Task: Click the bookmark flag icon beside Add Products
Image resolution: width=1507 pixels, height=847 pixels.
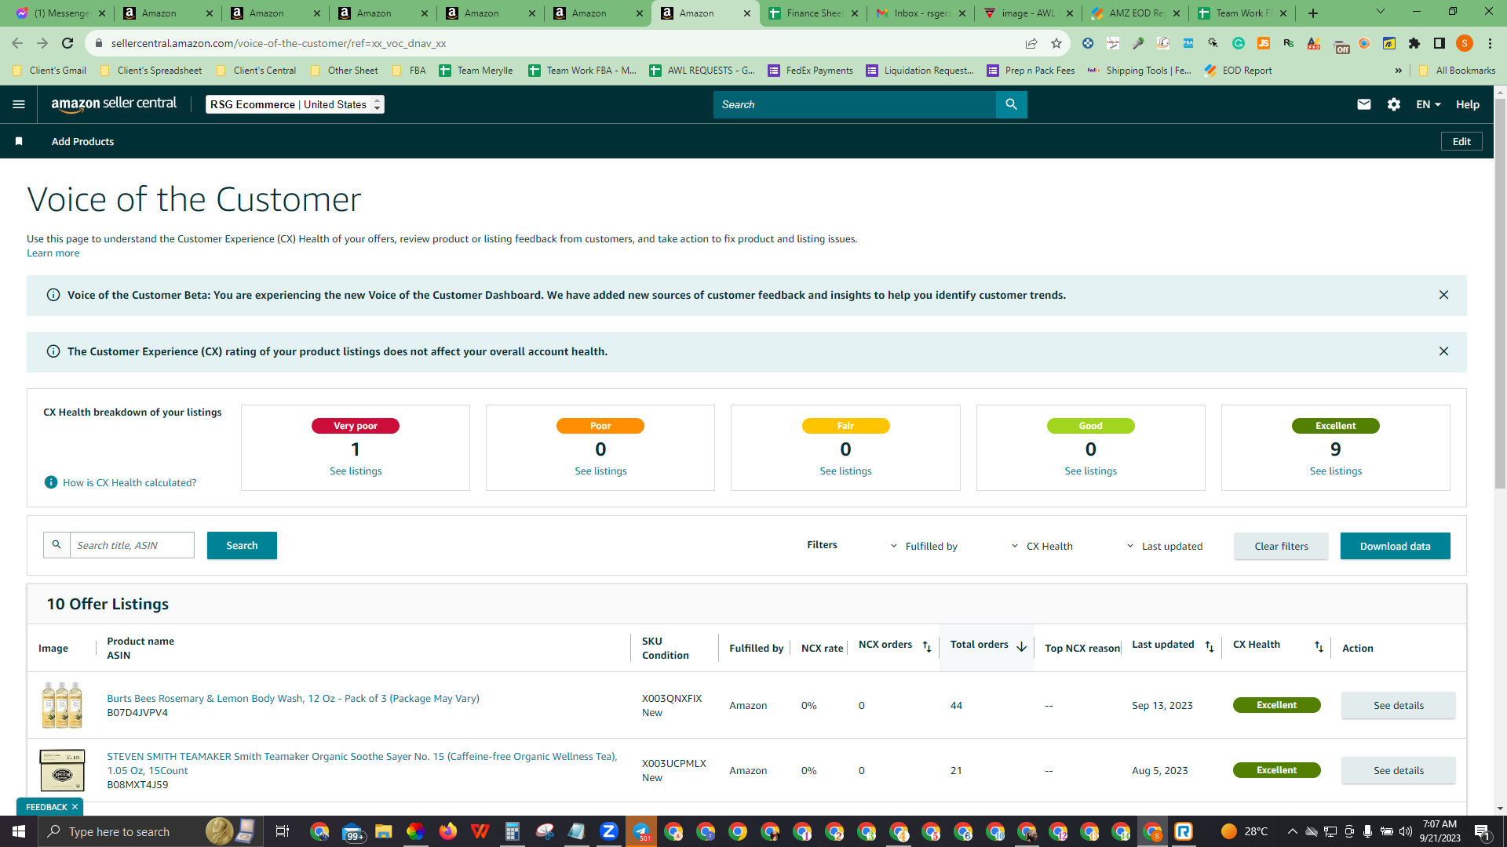Action: tap(19, 141)
